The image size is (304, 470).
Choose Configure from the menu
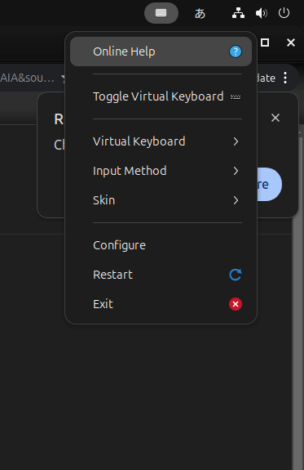[161, 245]
